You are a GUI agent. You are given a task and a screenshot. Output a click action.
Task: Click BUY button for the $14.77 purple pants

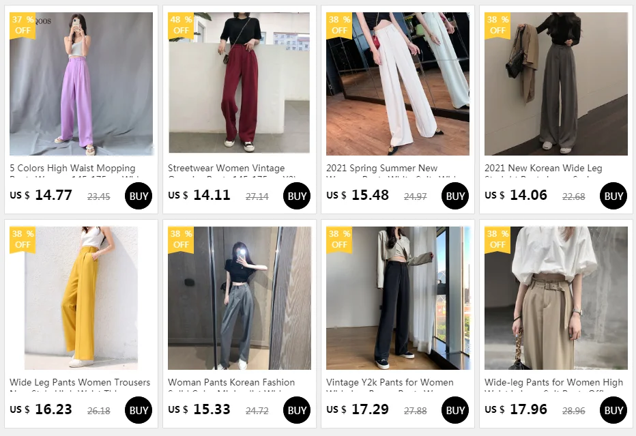[x=139, y=196]
